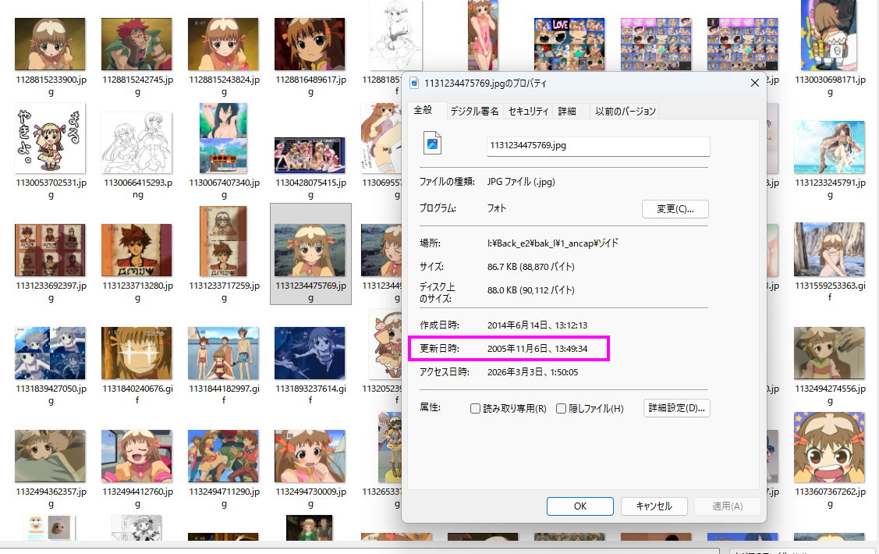
Task: Click the JPG file type icon in properties
Action: click(x=432, y=144)
